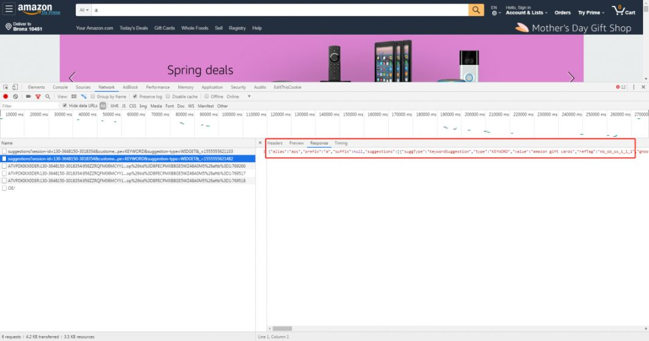Activate the inspect element picker icon
This screenshot has height=341, width=649.
tap(5, 87)
